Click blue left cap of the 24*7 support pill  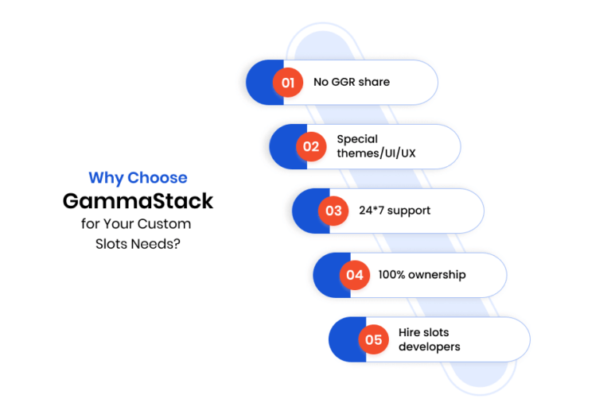pos(306,211)
